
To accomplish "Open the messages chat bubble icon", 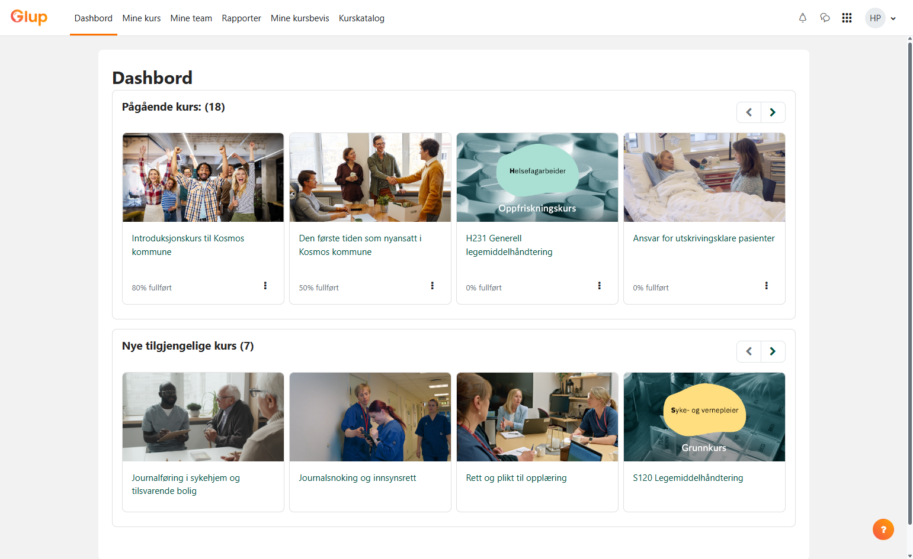I will pos(825,18).
